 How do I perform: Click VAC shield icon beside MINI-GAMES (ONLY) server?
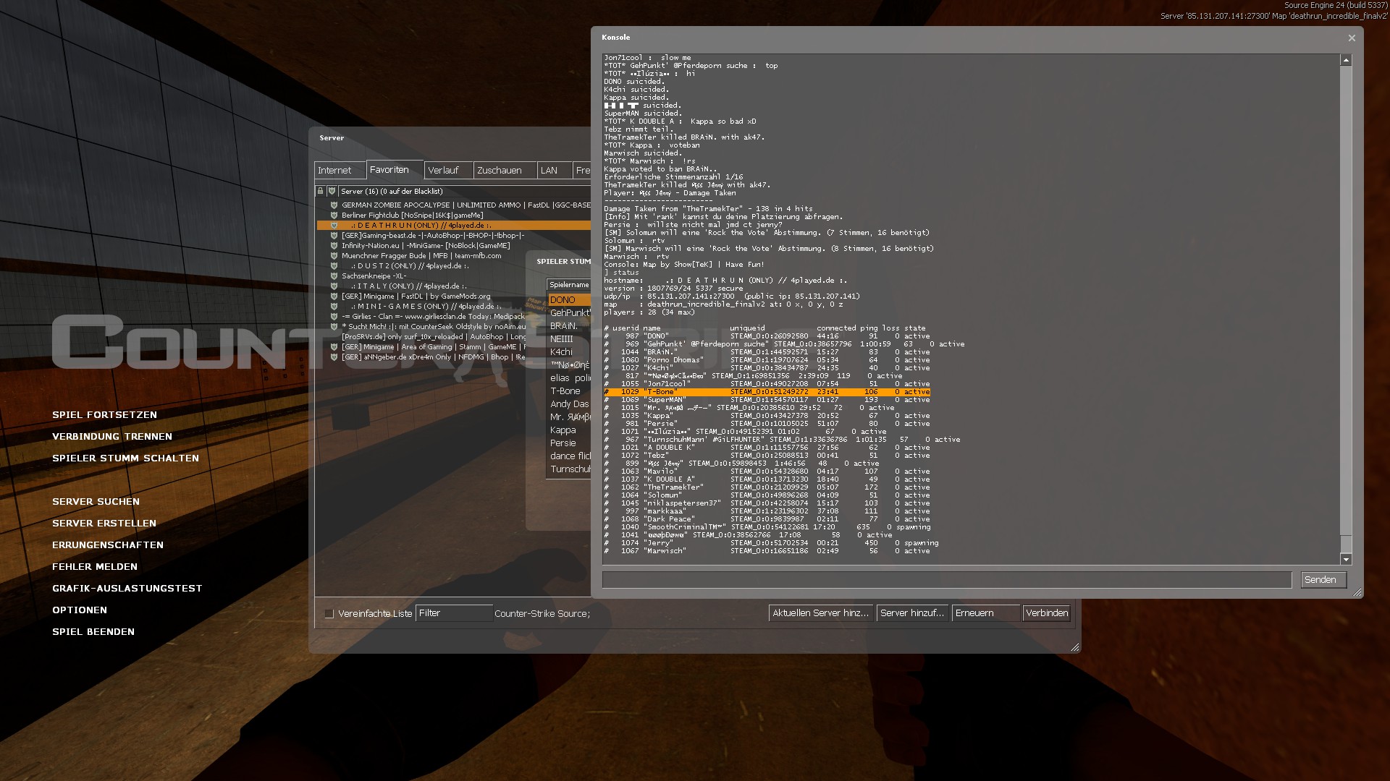tap(334, 307)
